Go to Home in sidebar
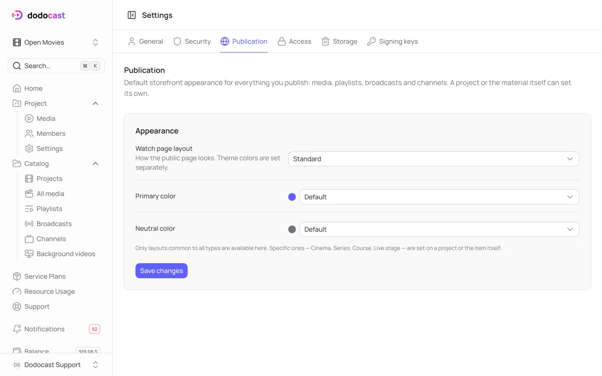This screenshot has height=376, width=602. pos(56,88)
